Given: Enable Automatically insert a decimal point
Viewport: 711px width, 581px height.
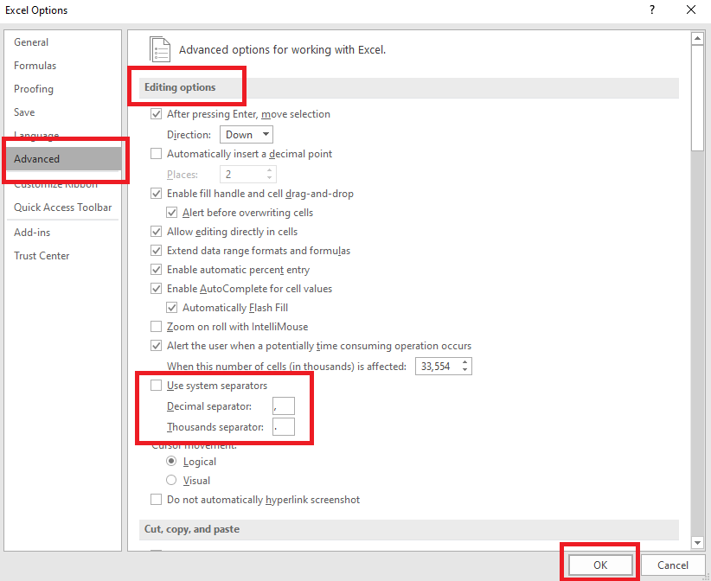Looking at the screenshot, I should [x=156, y=154].
